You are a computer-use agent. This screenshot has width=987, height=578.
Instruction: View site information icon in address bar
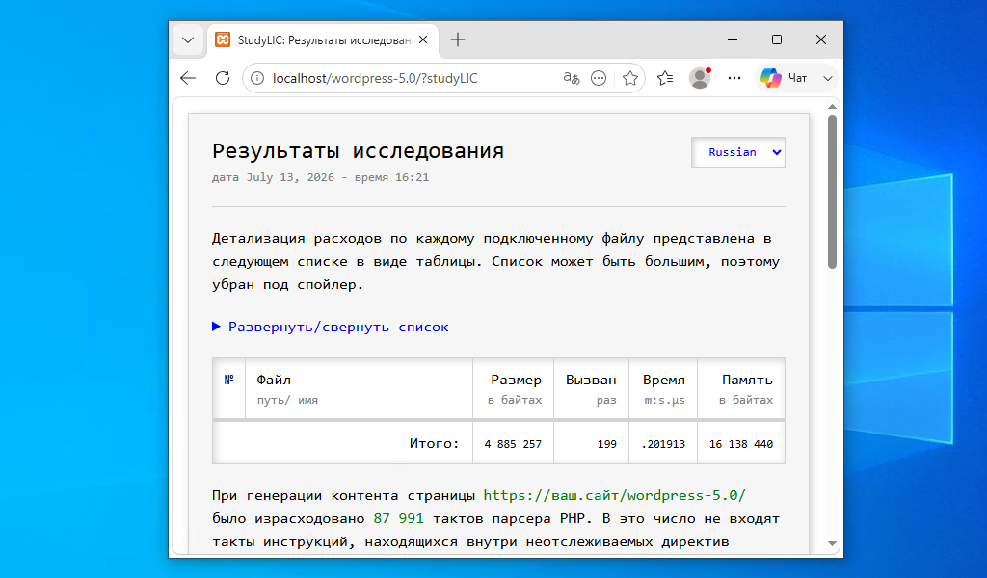[257, 78]
